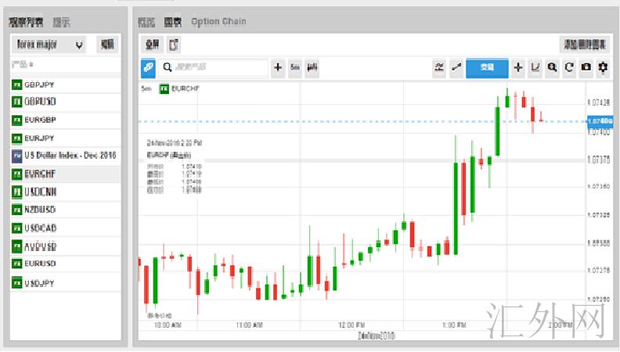This screenshot has width=620, height=352.
Task: Select EURUSD in the watchlist
Action: point(66,264)
